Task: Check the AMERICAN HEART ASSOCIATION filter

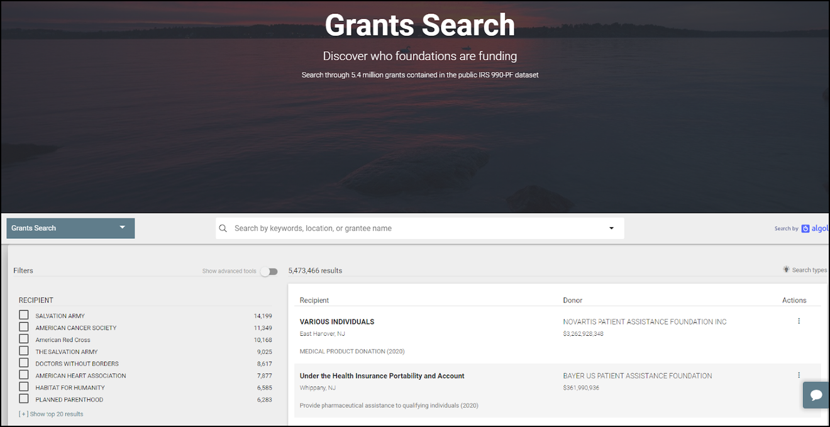Action: click(x=24, y=375)
